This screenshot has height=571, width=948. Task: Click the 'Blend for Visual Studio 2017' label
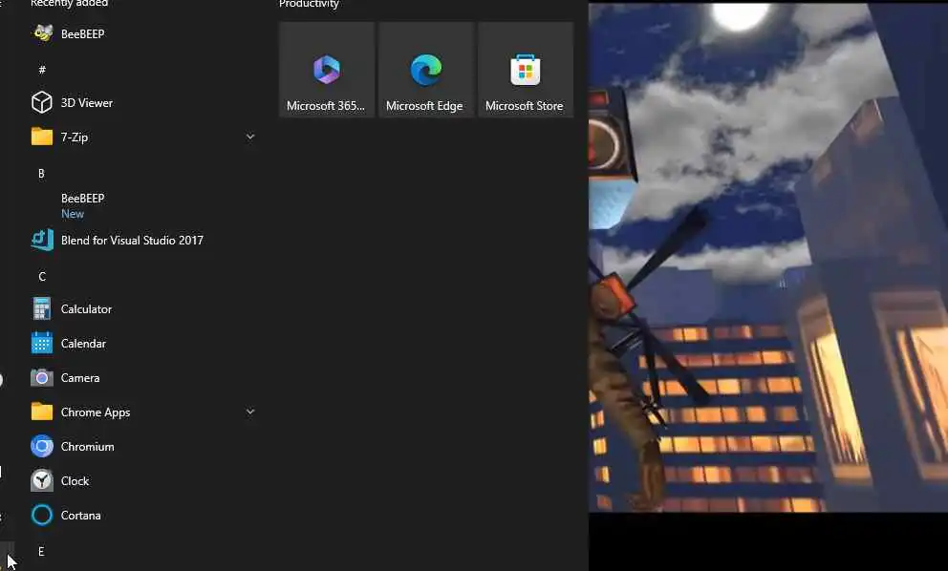coord(132,240)
